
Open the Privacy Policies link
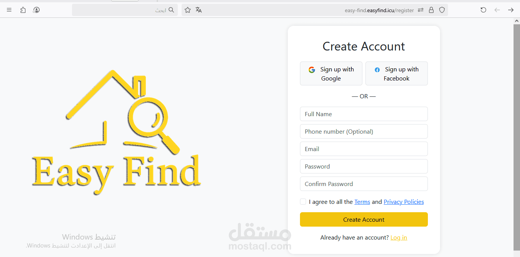pos(404,202)
